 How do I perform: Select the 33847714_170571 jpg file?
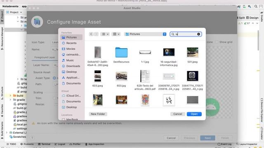[193, 80]
